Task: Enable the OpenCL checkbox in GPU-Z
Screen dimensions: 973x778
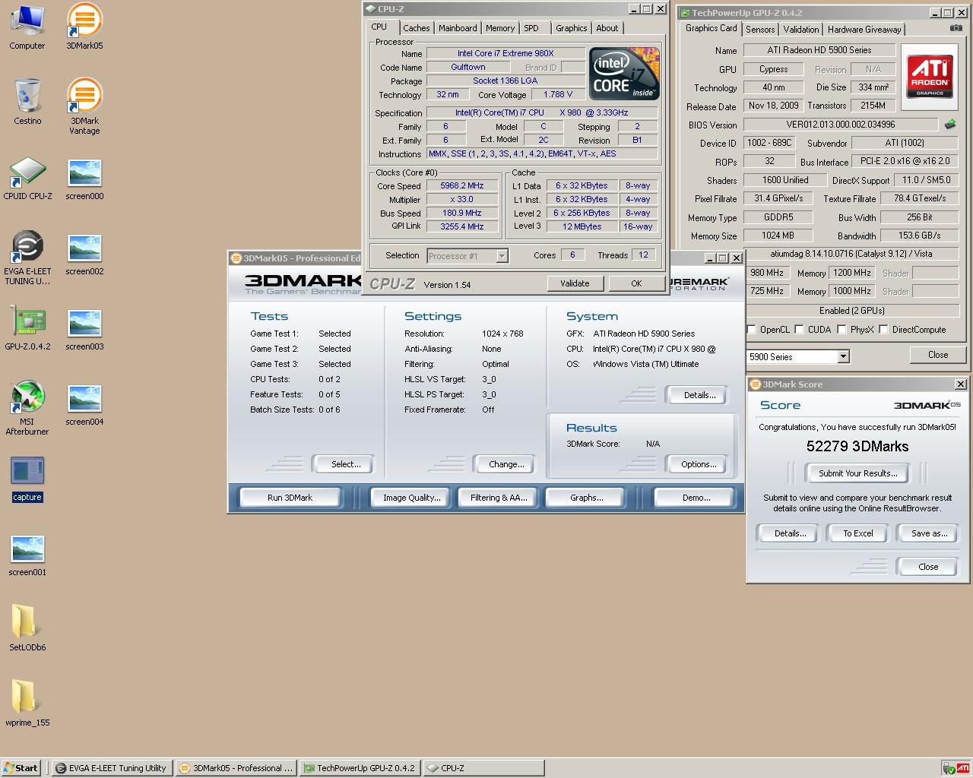Action: (751, 330)
